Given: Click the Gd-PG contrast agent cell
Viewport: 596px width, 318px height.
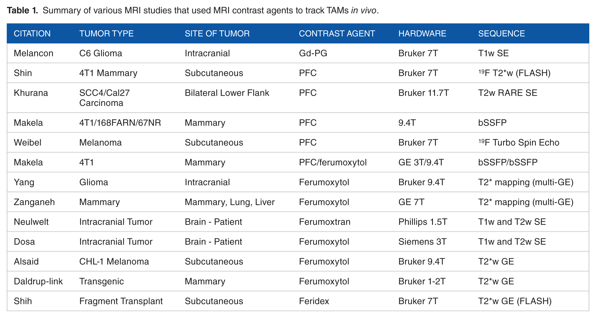Looking at the screenshot, I should (313, 53).
